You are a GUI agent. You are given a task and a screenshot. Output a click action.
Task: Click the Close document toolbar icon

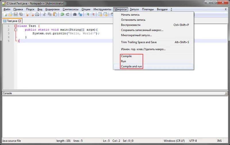point(26,14)
